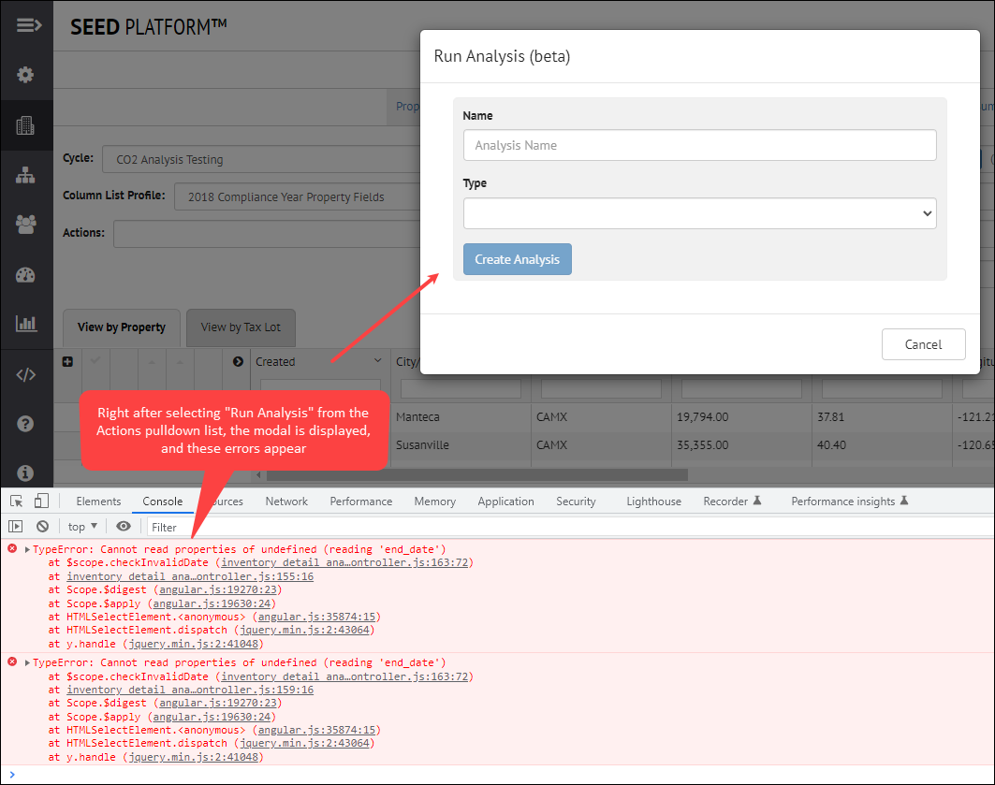The image size is (995, 785).
Task: Open the dashboard gauge icon
Action: pyautogui.click(x=26, y=274)
